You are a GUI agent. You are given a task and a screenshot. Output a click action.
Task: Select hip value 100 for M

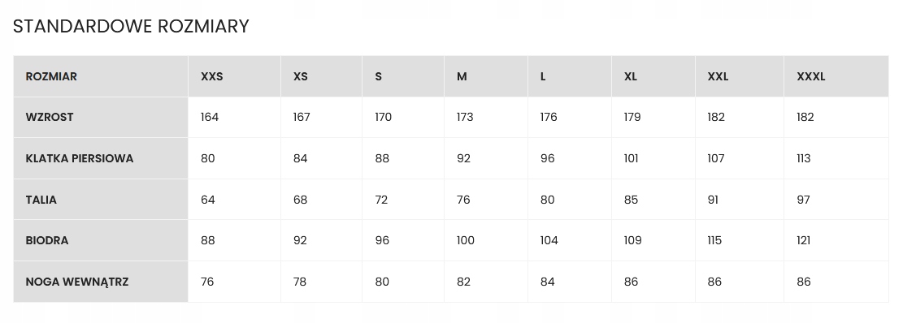point(466,241)
